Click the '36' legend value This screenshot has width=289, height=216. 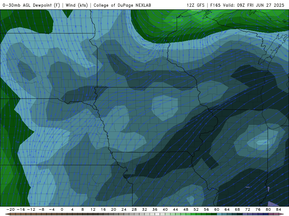(155, 210)
